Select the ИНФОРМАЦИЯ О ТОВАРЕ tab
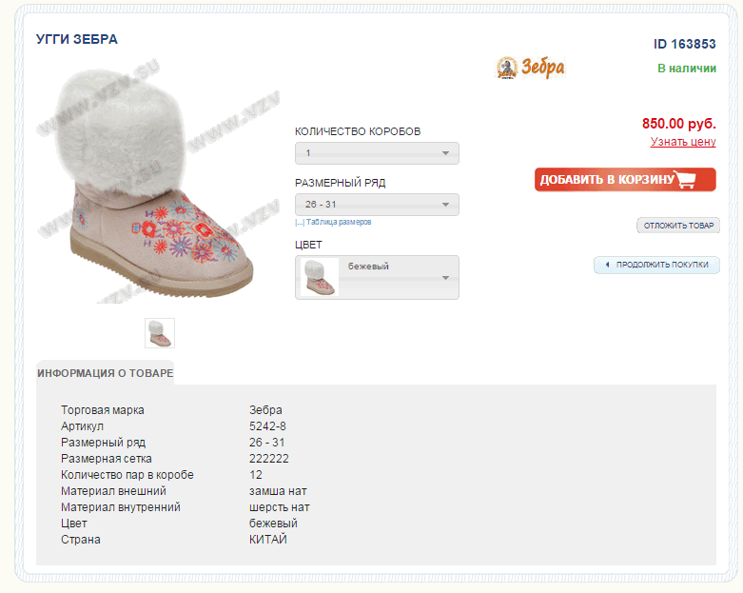 click(x=106, y=373)
